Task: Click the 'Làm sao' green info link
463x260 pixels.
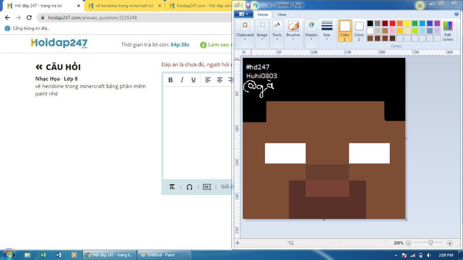Action: coord(216,45)
